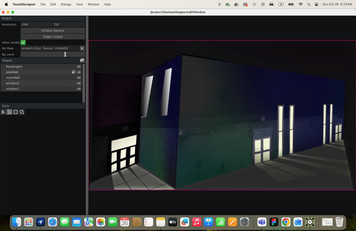Click the Window Options button
Screen dimensions: 356x231
[52, 30]
